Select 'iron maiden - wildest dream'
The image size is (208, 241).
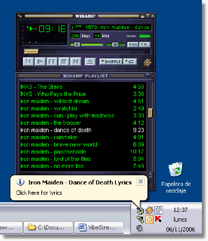(82, 101)
